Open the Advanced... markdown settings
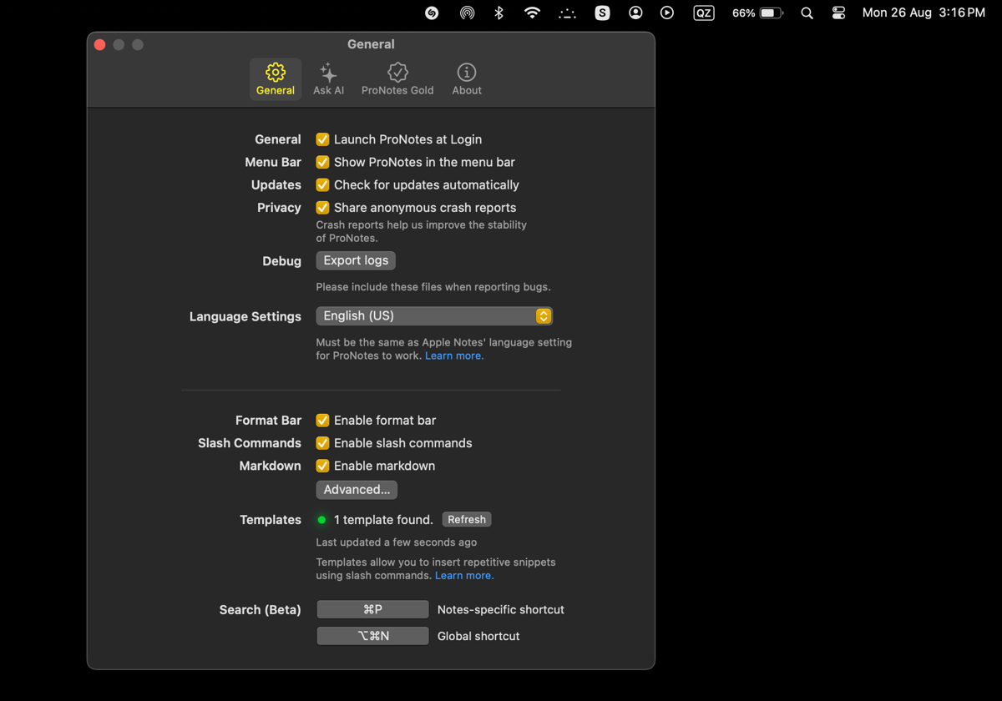Viewport: 1002px width, 701px height. point(357,489)
